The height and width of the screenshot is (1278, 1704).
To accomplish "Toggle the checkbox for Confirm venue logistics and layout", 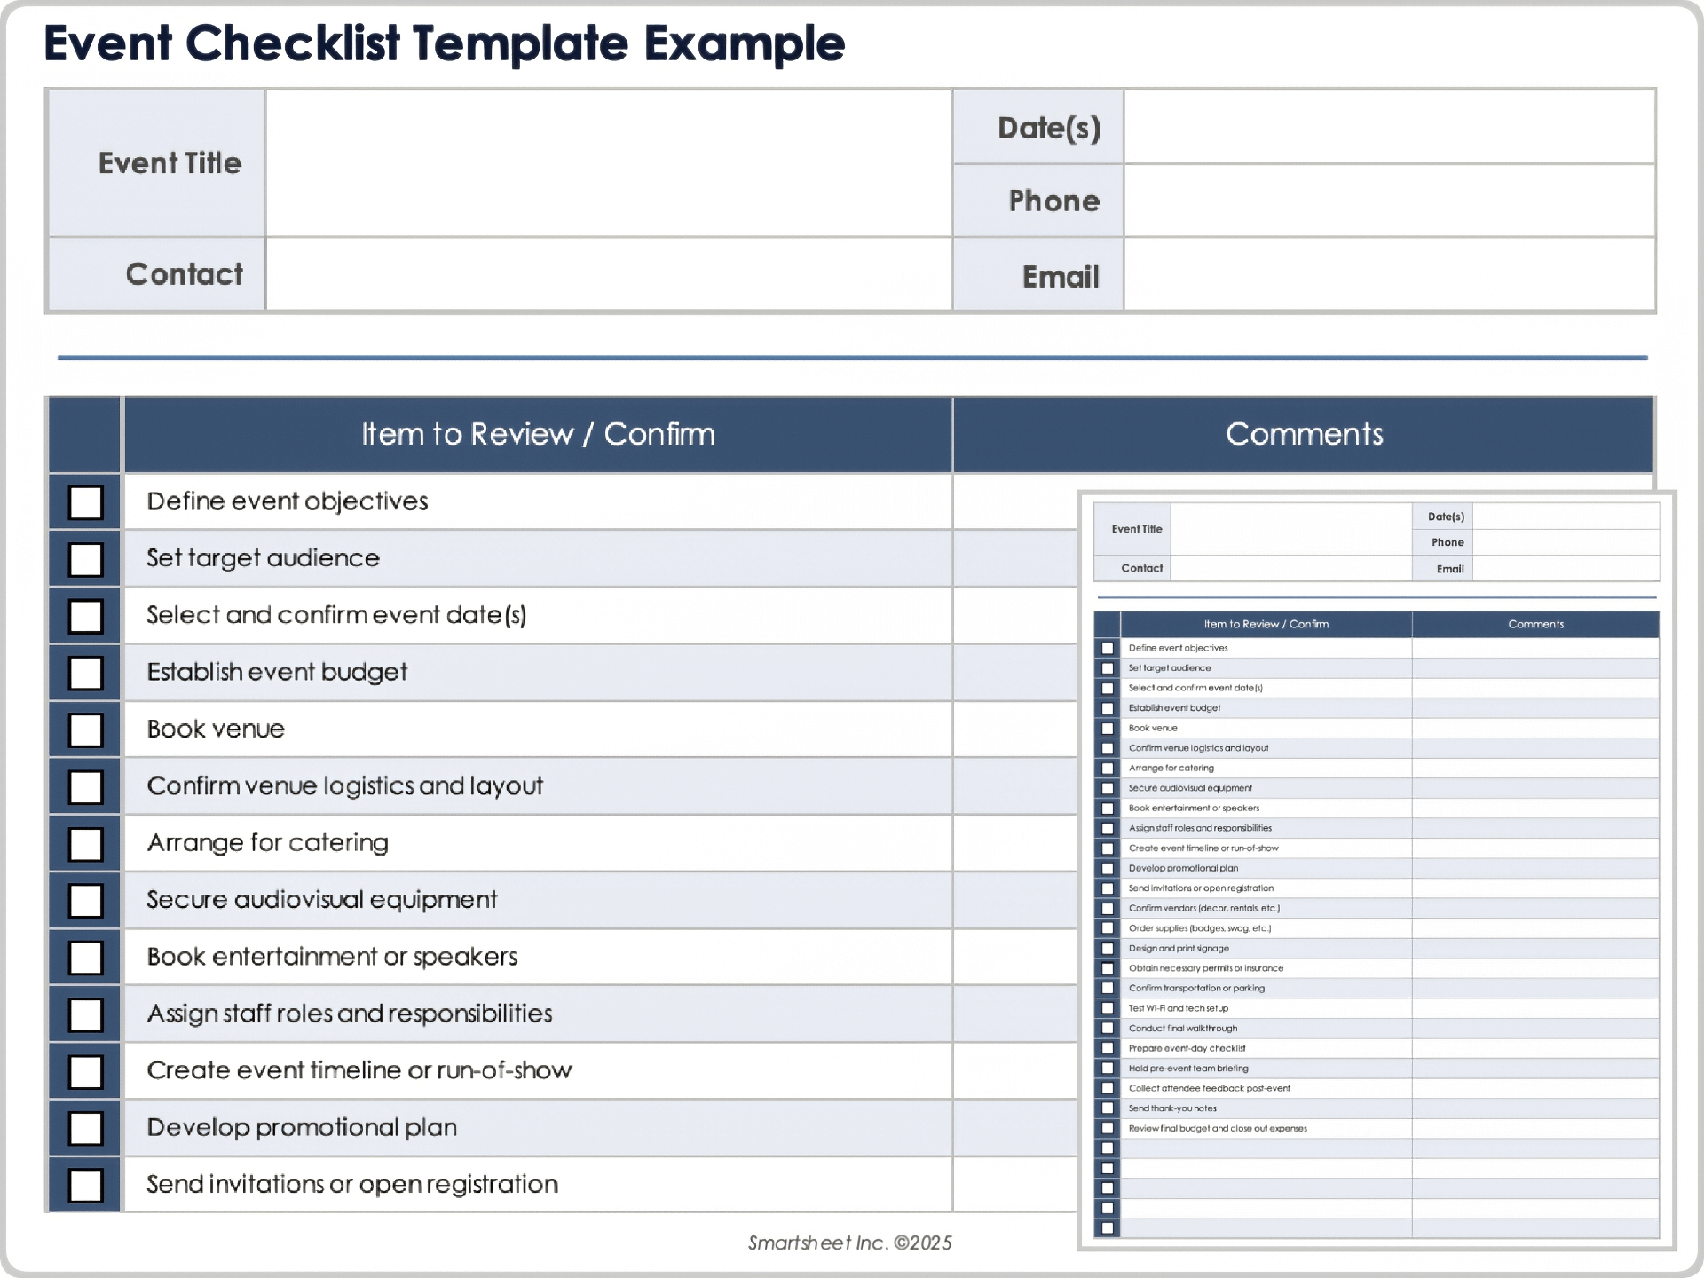I will pyautogui.click(x=84, y=786).
